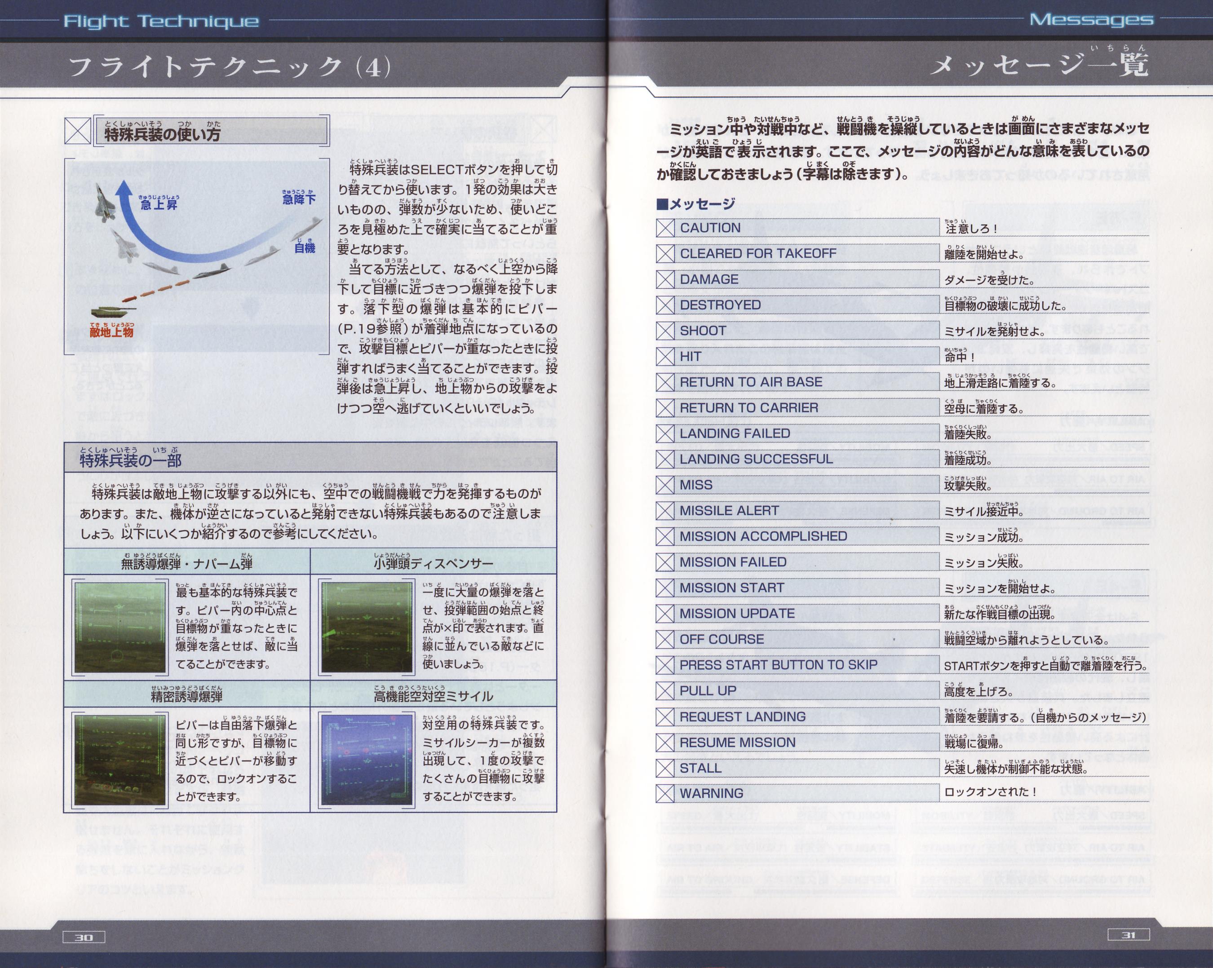Select crossed-box icon beside MISSION ACCOMPLISHED
Viewport: 1213px width, 968px height.
pos(665,536)
